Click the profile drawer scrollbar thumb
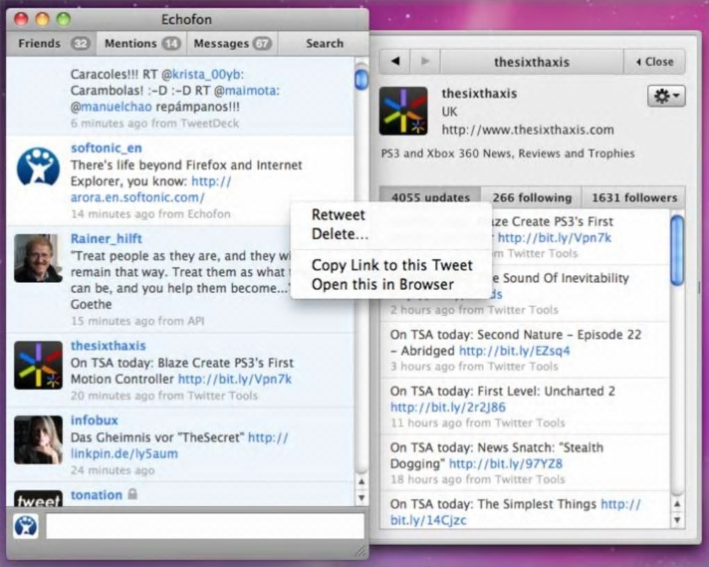 677,250
